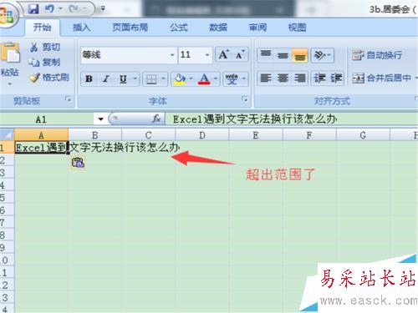Open fill color palette arrow
Image resolution: width=418 pixels, height=313 pixels.
(x=191, y=78)
